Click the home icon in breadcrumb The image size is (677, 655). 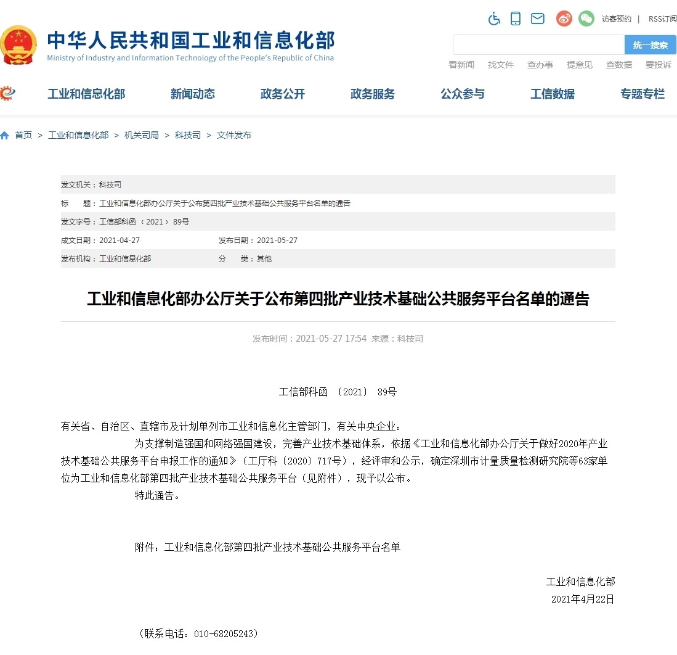click(x=5, y=136)
